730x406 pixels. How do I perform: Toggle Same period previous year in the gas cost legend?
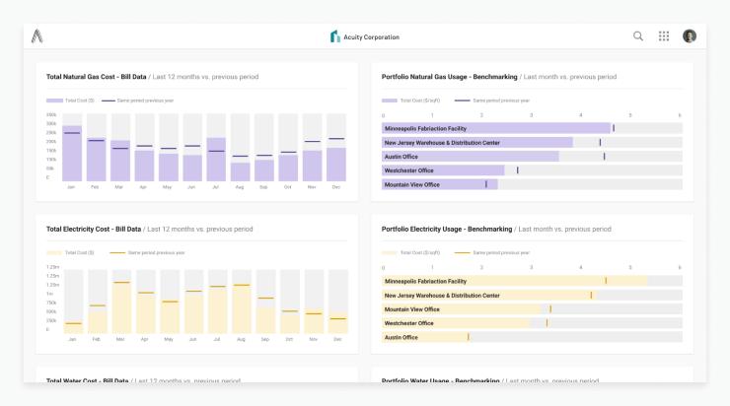(x=137, y=101)
